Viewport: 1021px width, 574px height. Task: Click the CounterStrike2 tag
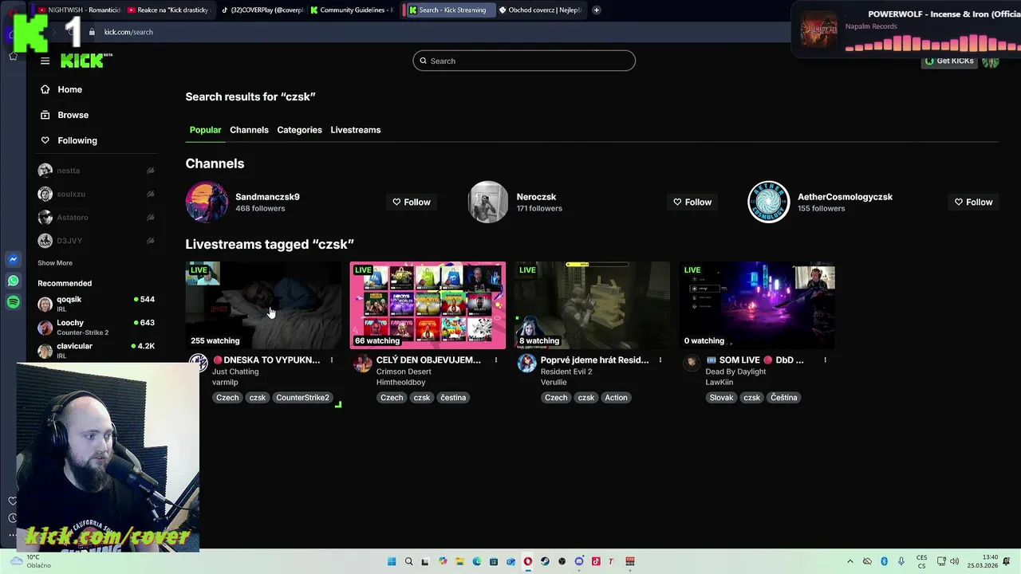pos(302,398)
